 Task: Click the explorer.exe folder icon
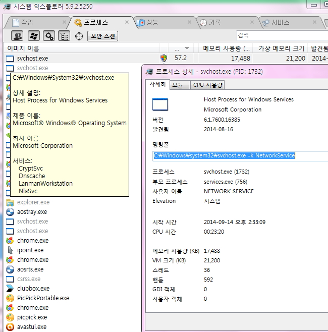click(10, 202)
